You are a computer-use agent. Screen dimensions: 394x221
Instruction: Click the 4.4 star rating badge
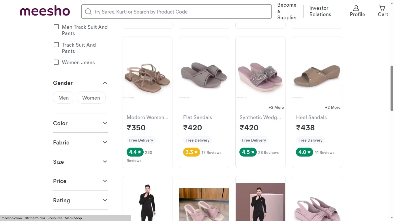point(135,152)
